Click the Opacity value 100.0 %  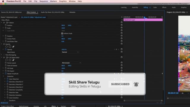click(64, 50)
